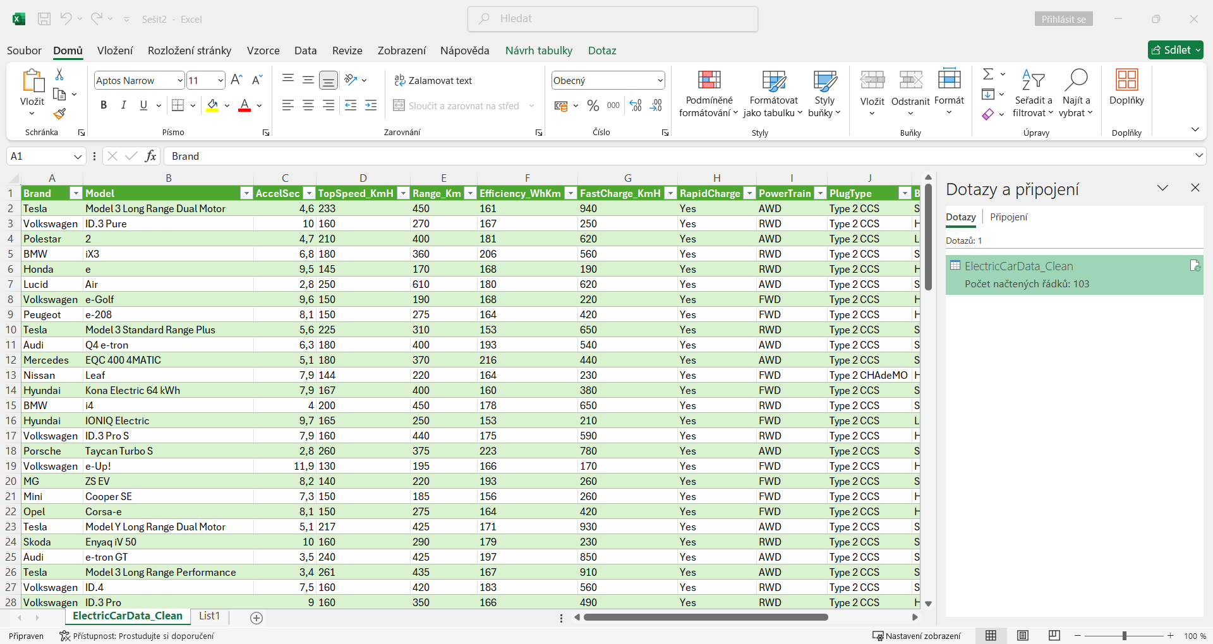Close the Dotazy a připojení pane
Image resolution: width=1213 pixels, height=644 pixels.
tap(1195, 188)
